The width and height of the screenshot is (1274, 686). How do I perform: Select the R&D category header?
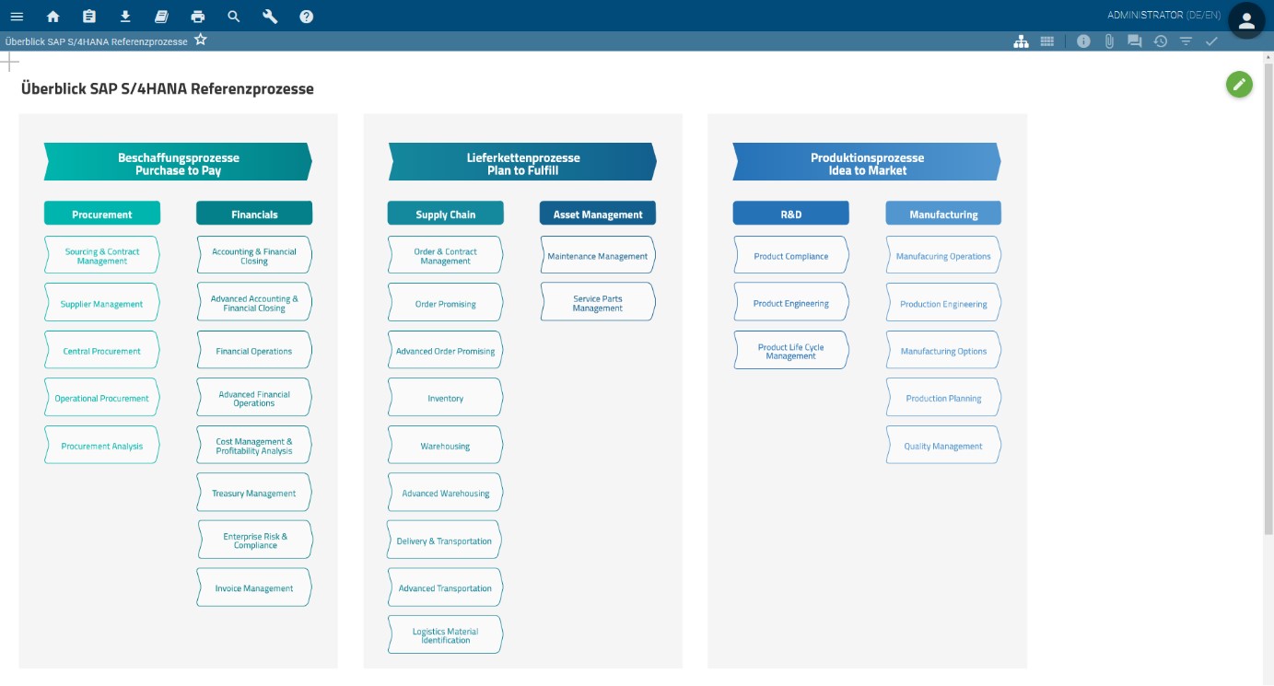tap(791, 214)
